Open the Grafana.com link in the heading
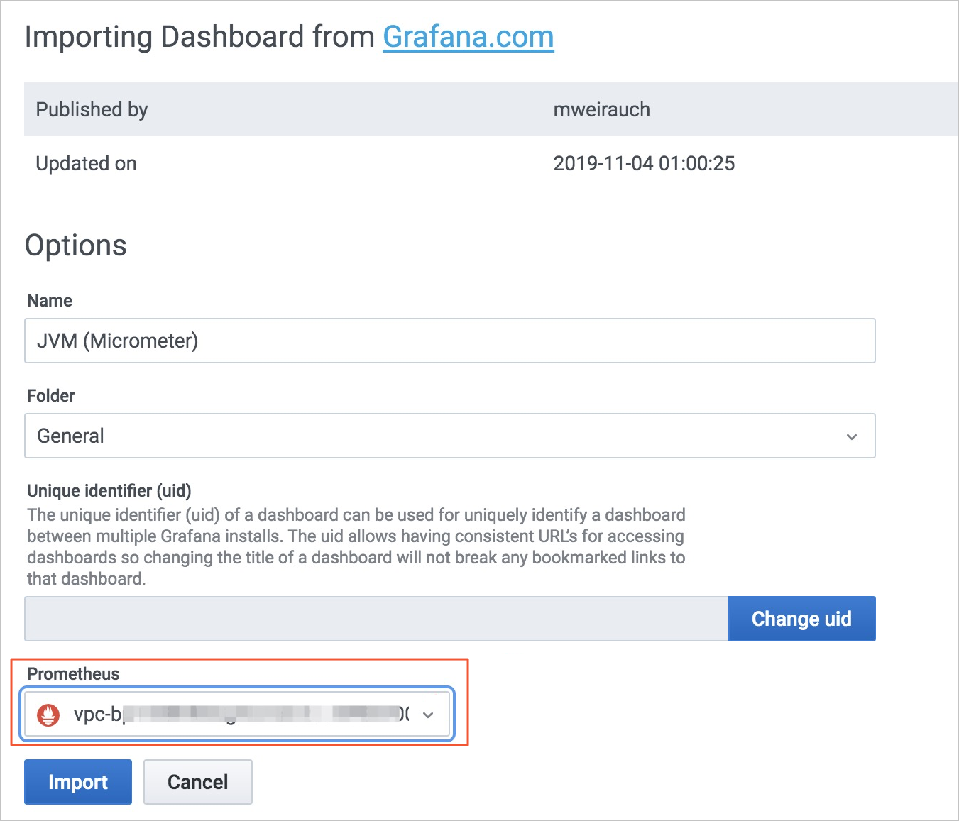Screen dimensions: 959x821 tap(468, 37)
